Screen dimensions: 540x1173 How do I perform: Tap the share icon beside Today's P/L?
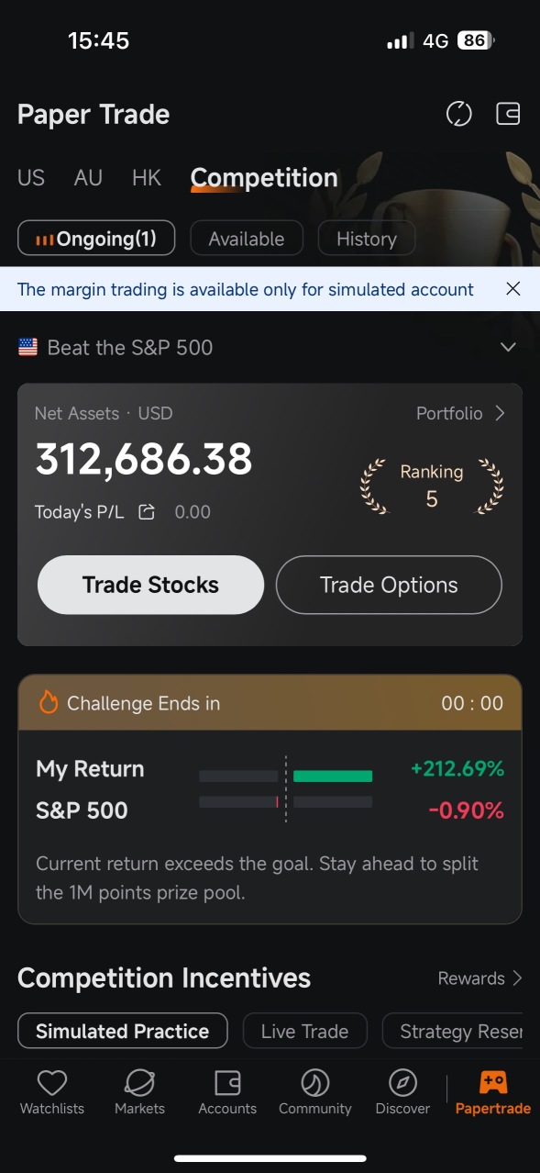point(147,512)
